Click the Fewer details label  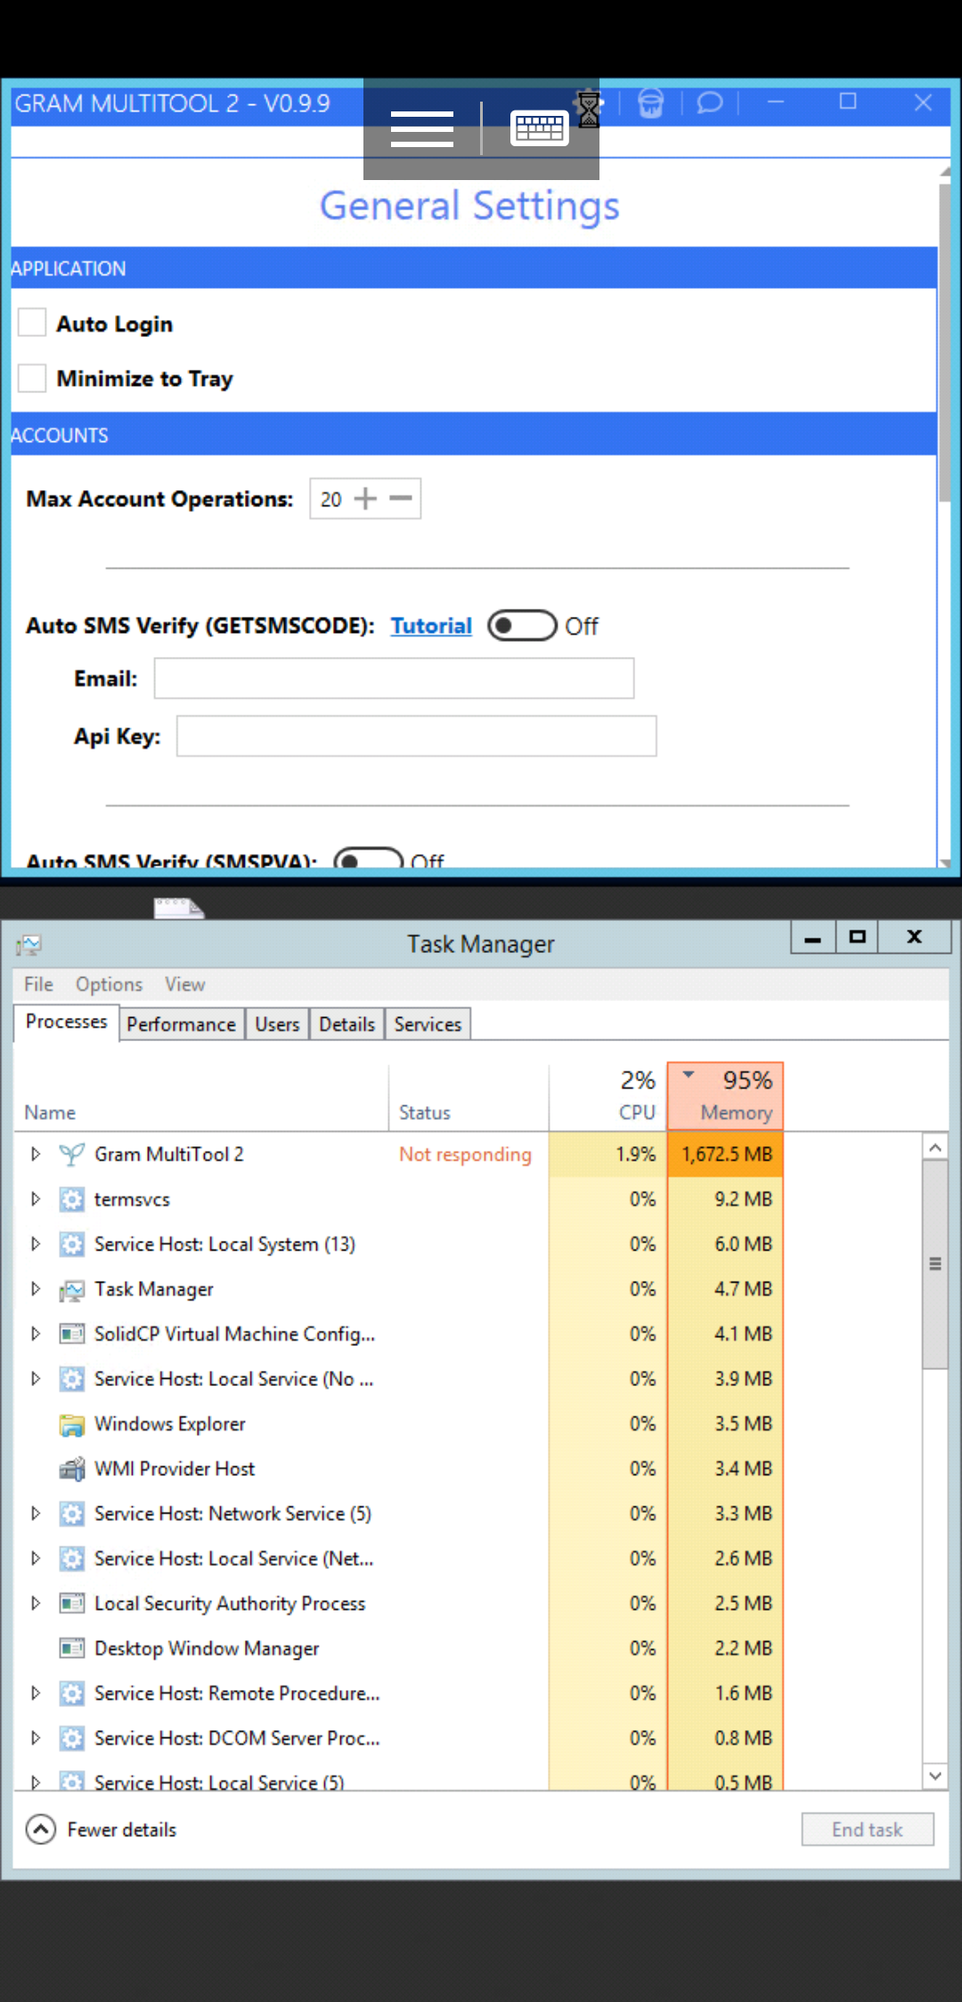tap(122, 1829)
